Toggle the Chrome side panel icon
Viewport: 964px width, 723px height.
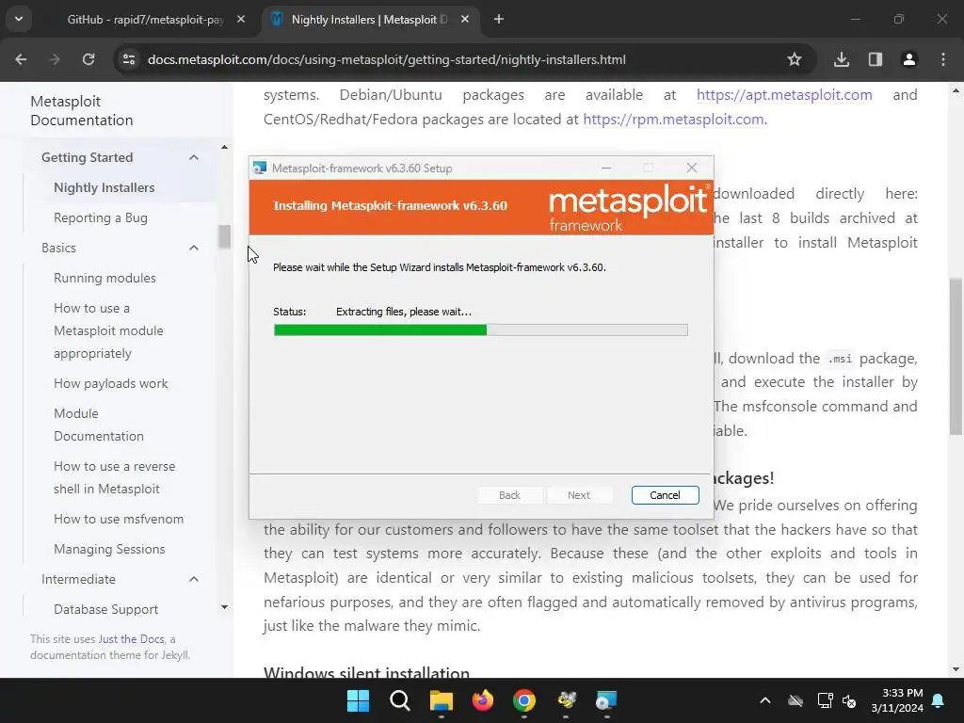click(876, 59)
